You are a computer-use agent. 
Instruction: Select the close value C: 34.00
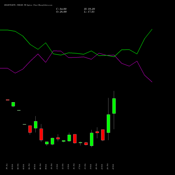61,9
